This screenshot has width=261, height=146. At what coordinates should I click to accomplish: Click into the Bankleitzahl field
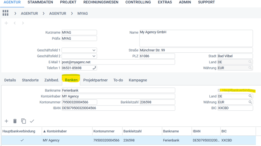157,102
